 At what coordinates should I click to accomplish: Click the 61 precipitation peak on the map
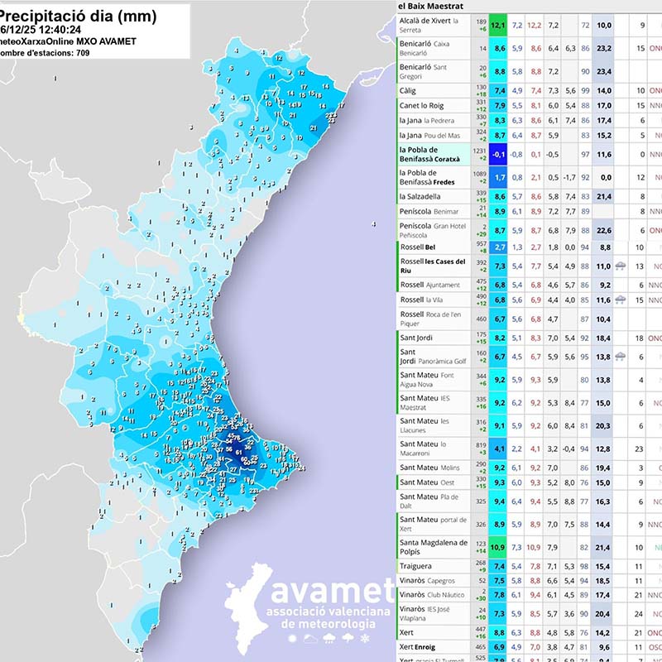tap(238, 453)
